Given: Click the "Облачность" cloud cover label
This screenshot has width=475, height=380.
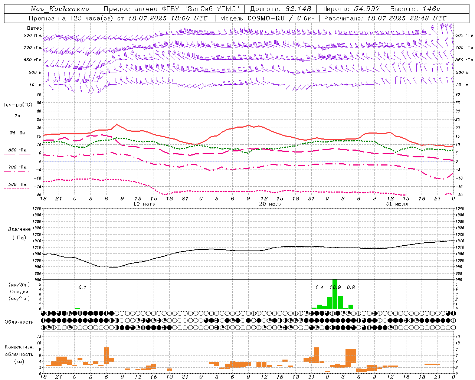Looking at the screenshot, I should pyautogui.click(x=19, y=322).
